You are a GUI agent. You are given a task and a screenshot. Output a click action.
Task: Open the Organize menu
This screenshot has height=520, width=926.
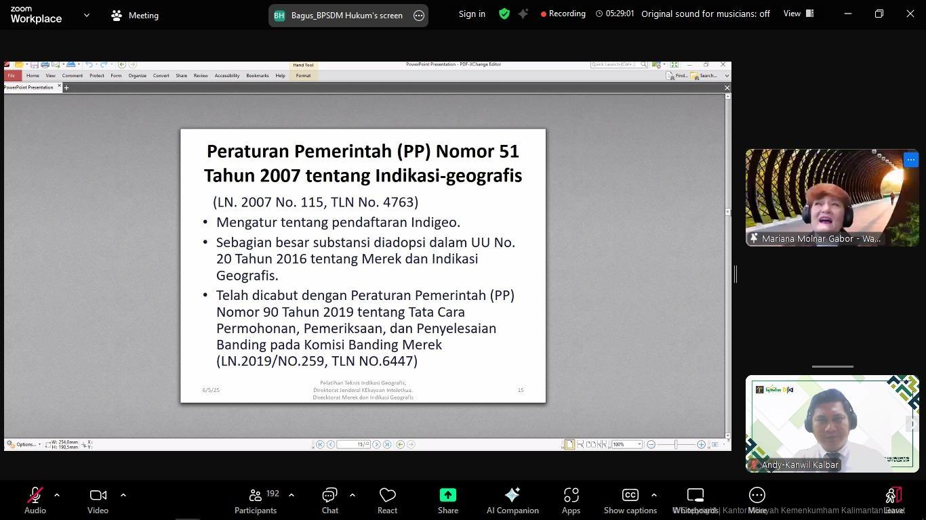(x=137, y=76)
